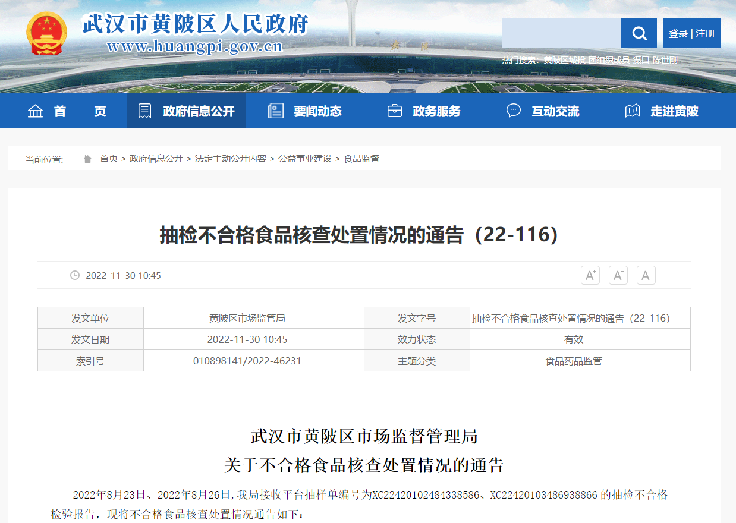Click body heading 武汉市黄陂区市场监督管理局

point(364,436)
